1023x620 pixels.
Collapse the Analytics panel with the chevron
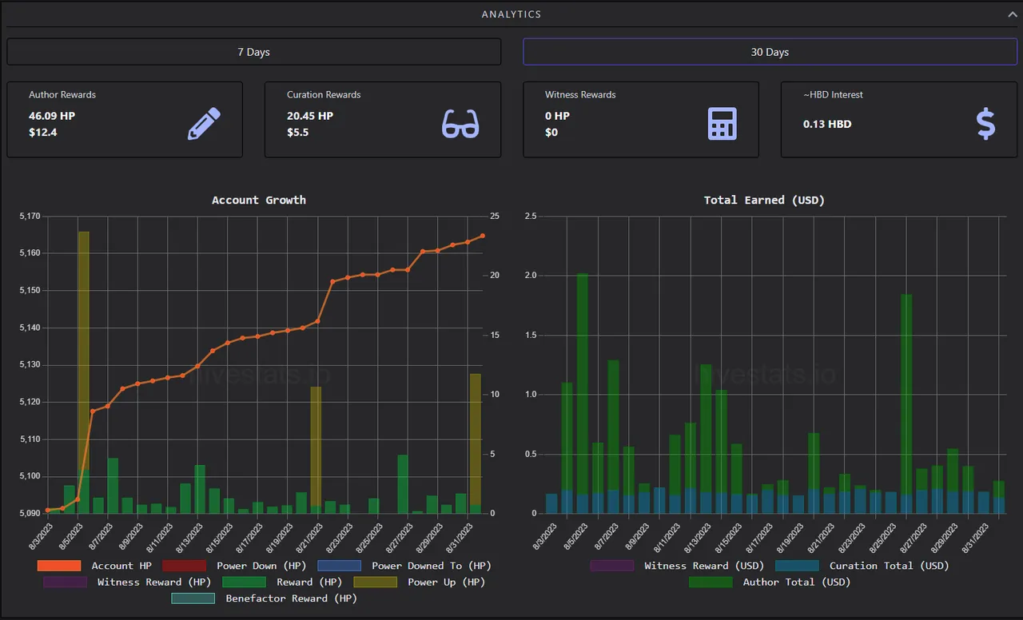click(x=1012, y=14)
